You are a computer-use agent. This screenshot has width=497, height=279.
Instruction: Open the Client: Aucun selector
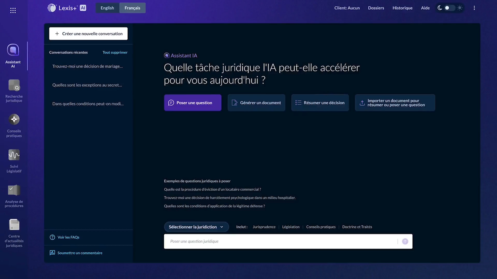(347, 8)
